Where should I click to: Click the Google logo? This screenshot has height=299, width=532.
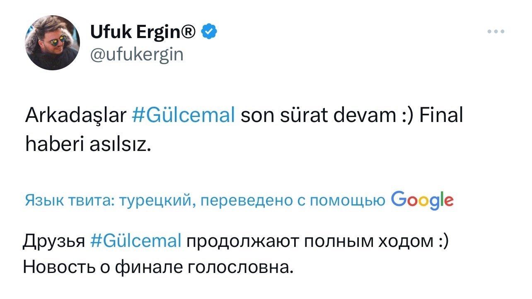coord(422,200)
